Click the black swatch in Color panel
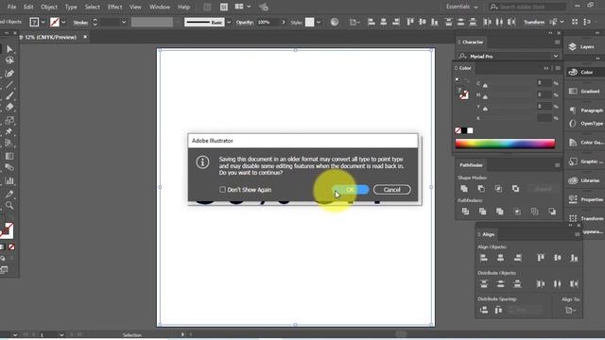The image size is (605, 340). click(x=464, y=130)
